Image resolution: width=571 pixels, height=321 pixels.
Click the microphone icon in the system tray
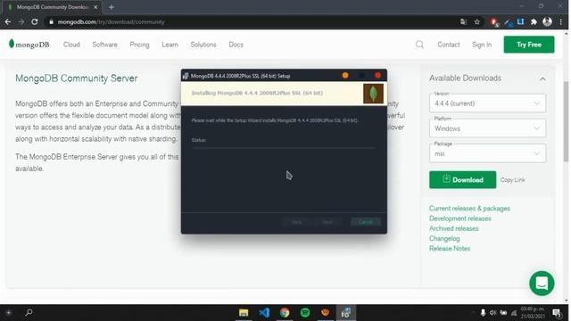click(483, 313)
